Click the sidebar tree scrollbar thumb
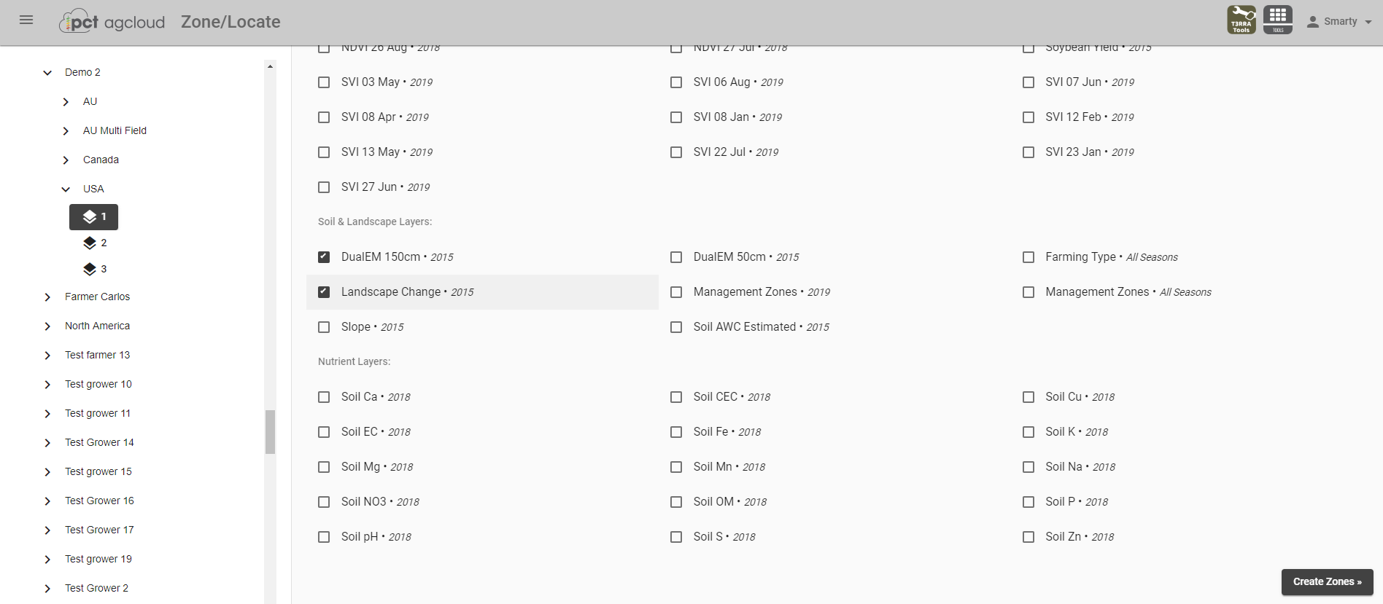1383x604 pixels. click(x=270, y=431)
